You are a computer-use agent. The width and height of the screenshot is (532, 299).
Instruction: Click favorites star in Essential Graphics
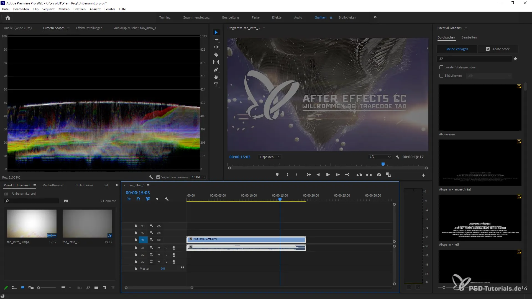point(515,59)
